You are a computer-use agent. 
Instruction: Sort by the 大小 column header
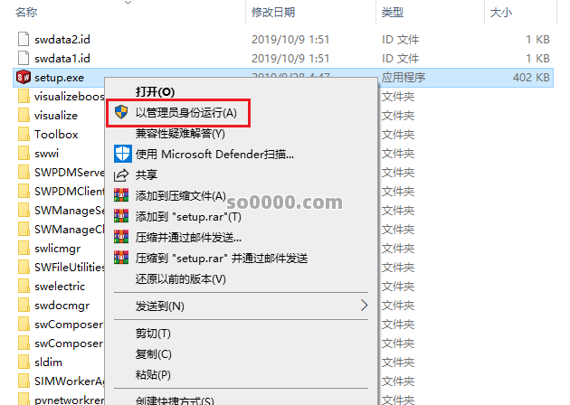501,13
